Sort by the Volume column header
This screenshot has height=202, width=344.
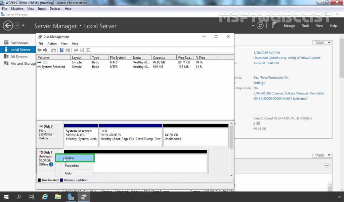click(x=53, y=57)
